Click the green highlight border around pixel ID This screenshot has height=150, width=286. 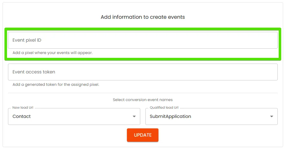[143, 29]
